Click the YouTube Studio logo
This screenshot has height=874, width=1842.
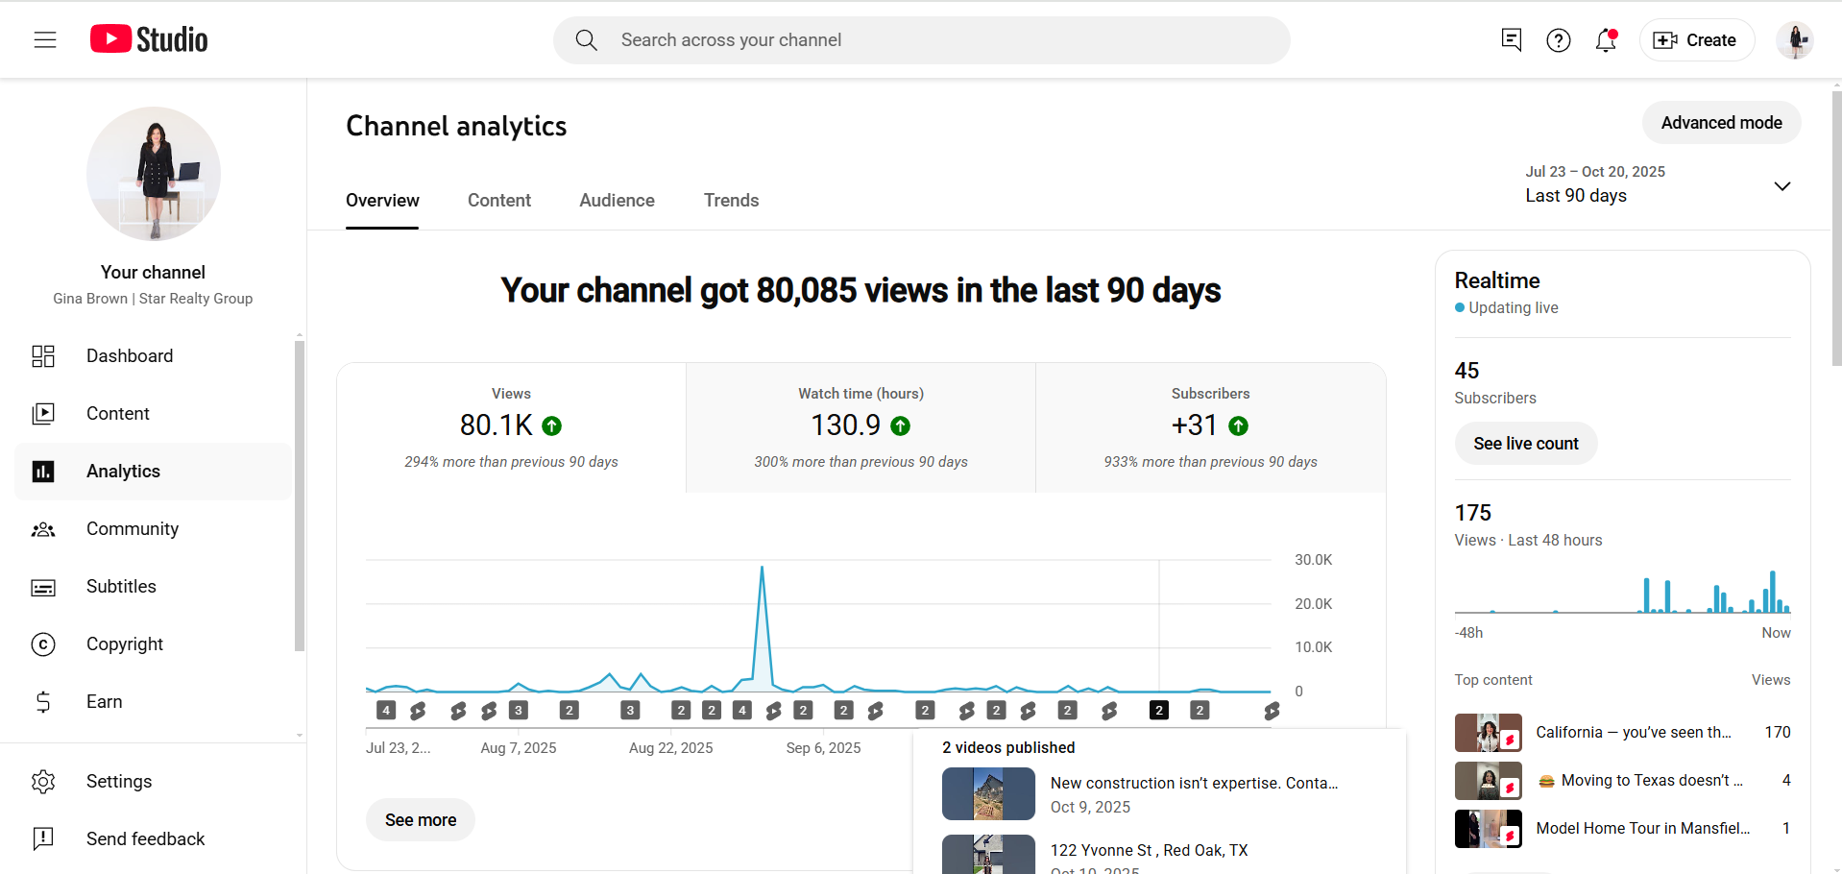click(149, 39)
